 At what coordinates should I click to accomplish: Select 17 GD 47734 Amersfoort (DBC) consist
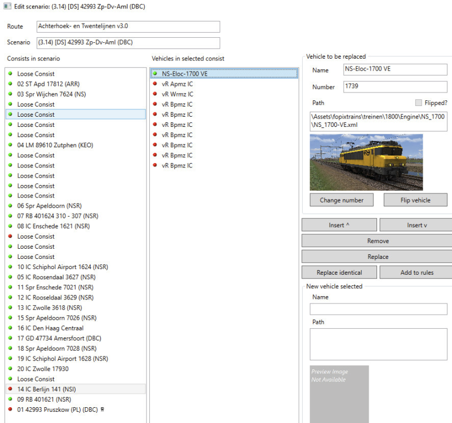tap(60, 338)
